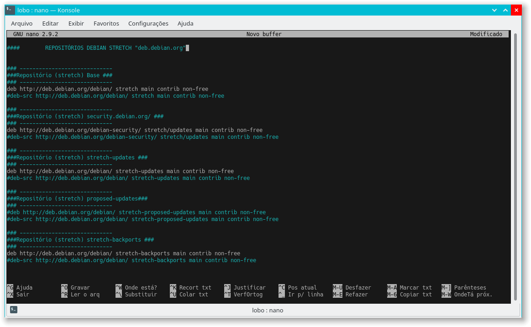Click the terminal tab icon at bottom left
The height and width of the screenshot is (327, 531).
14,309
